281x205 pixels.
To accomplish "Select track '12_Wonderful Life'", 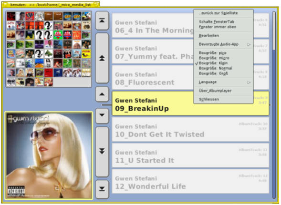I will pos(190,181).
